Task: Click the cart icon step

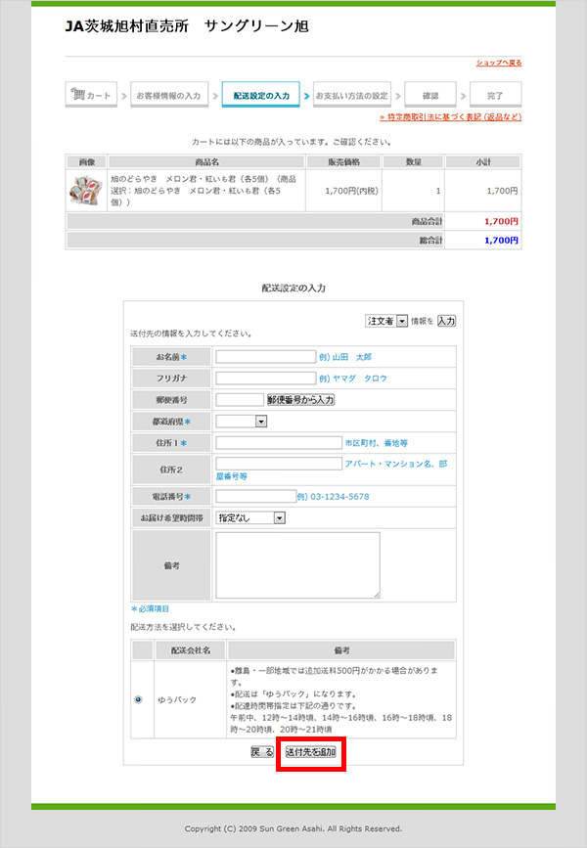Action: coord(91,96)
